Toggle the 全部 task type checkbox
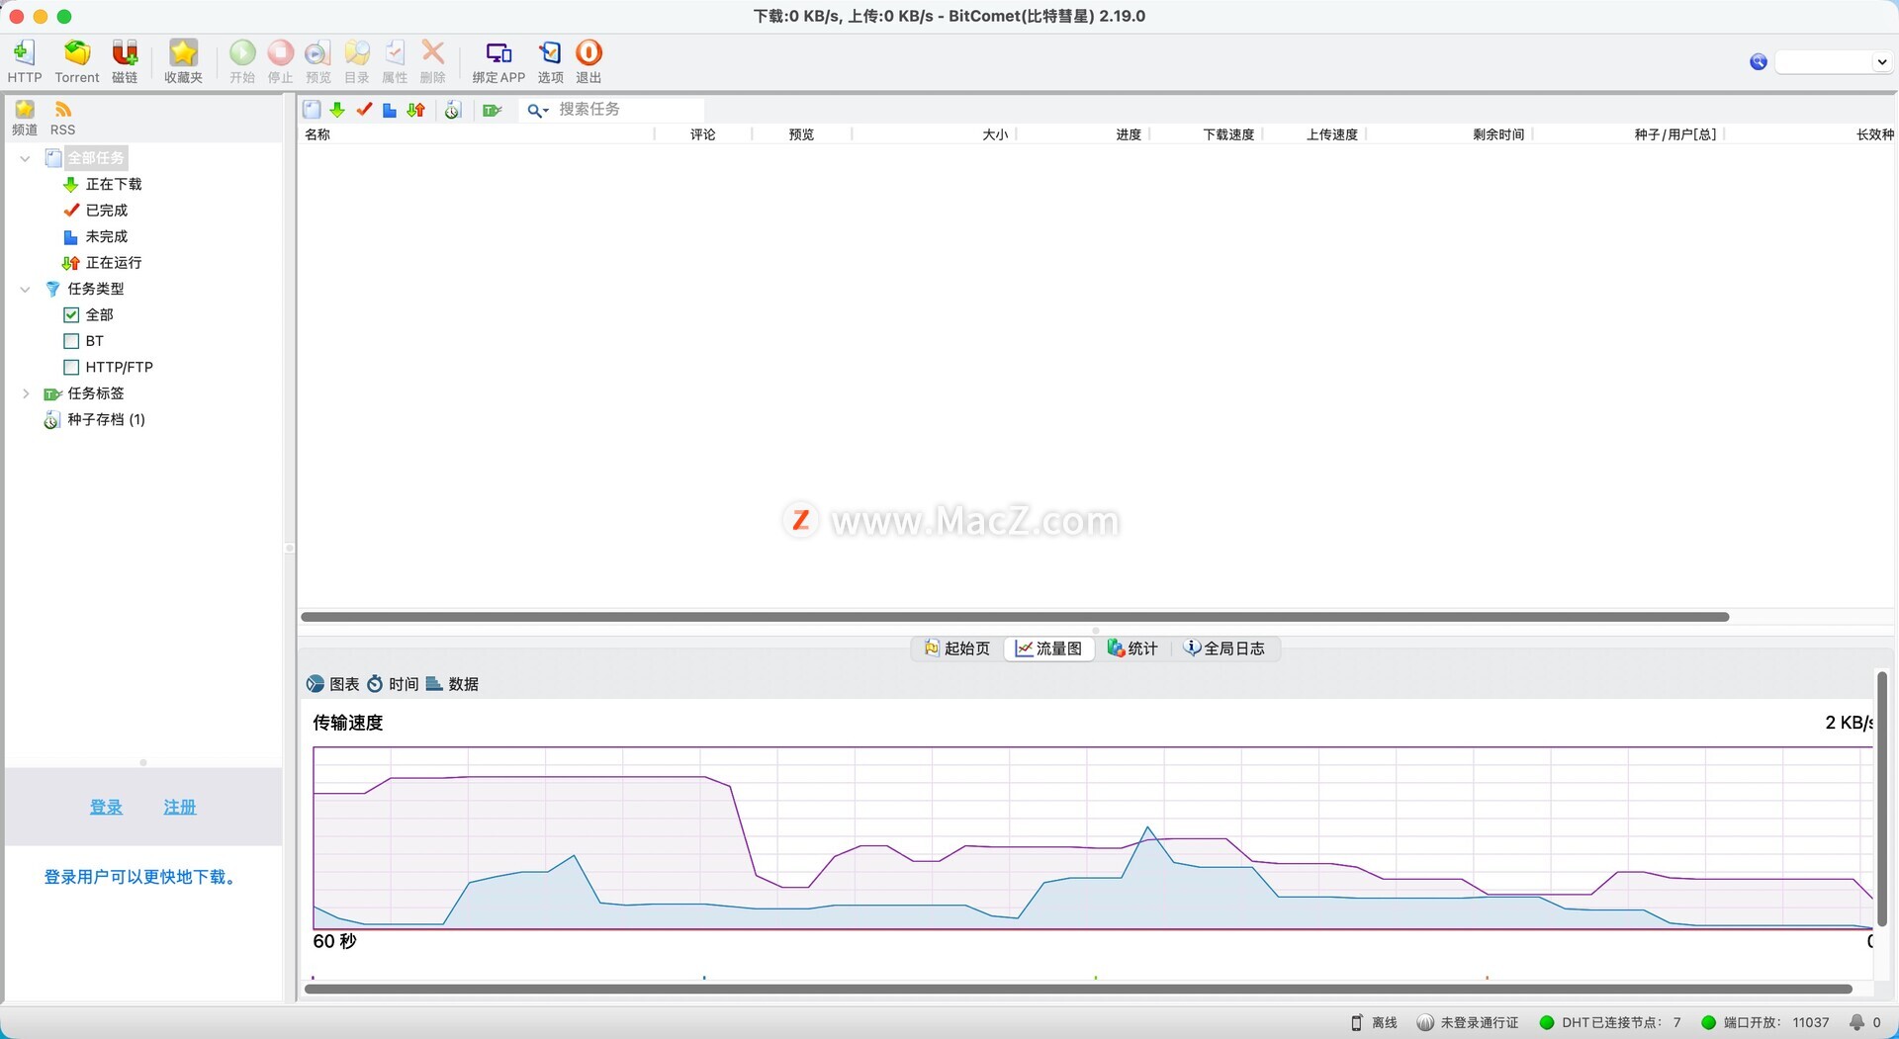1899x1039 pixels. point(71,315)
